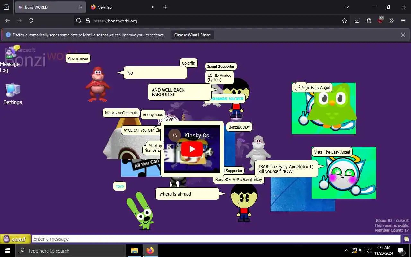The width and height of the screenshot is (411, 257).
Task: Click the green Duolingo owl avatar
Action: tap(331, 105)
